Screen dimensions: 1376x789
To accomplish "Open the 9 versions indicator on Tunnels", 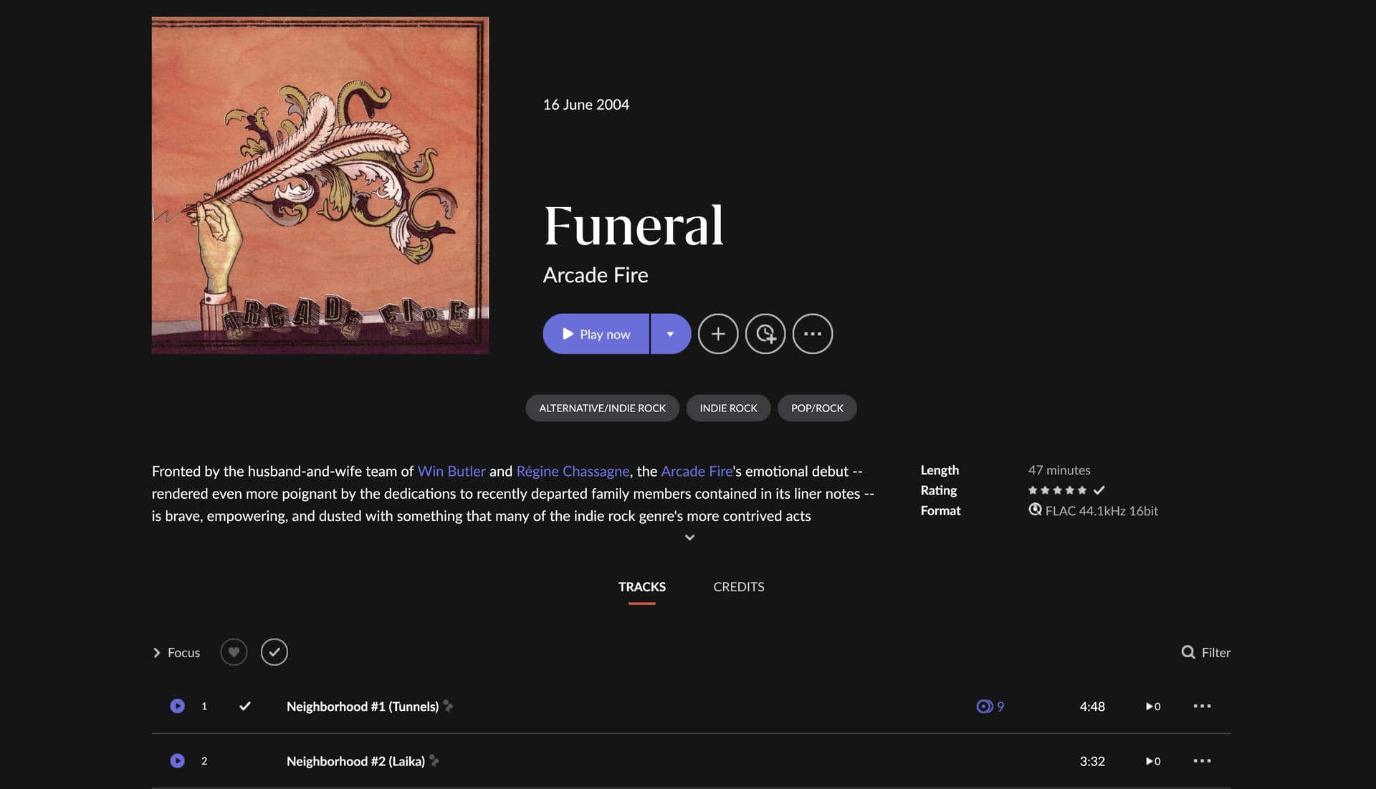I will click(990, 707).
